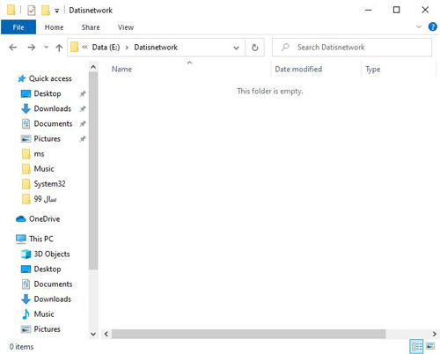Click the navigation pane scroll up arrow
This screenshot has height=354, width=440.
point(93,67)
